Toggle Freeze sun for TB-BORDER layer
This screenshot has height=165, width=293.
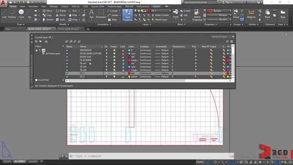point(114,60)
